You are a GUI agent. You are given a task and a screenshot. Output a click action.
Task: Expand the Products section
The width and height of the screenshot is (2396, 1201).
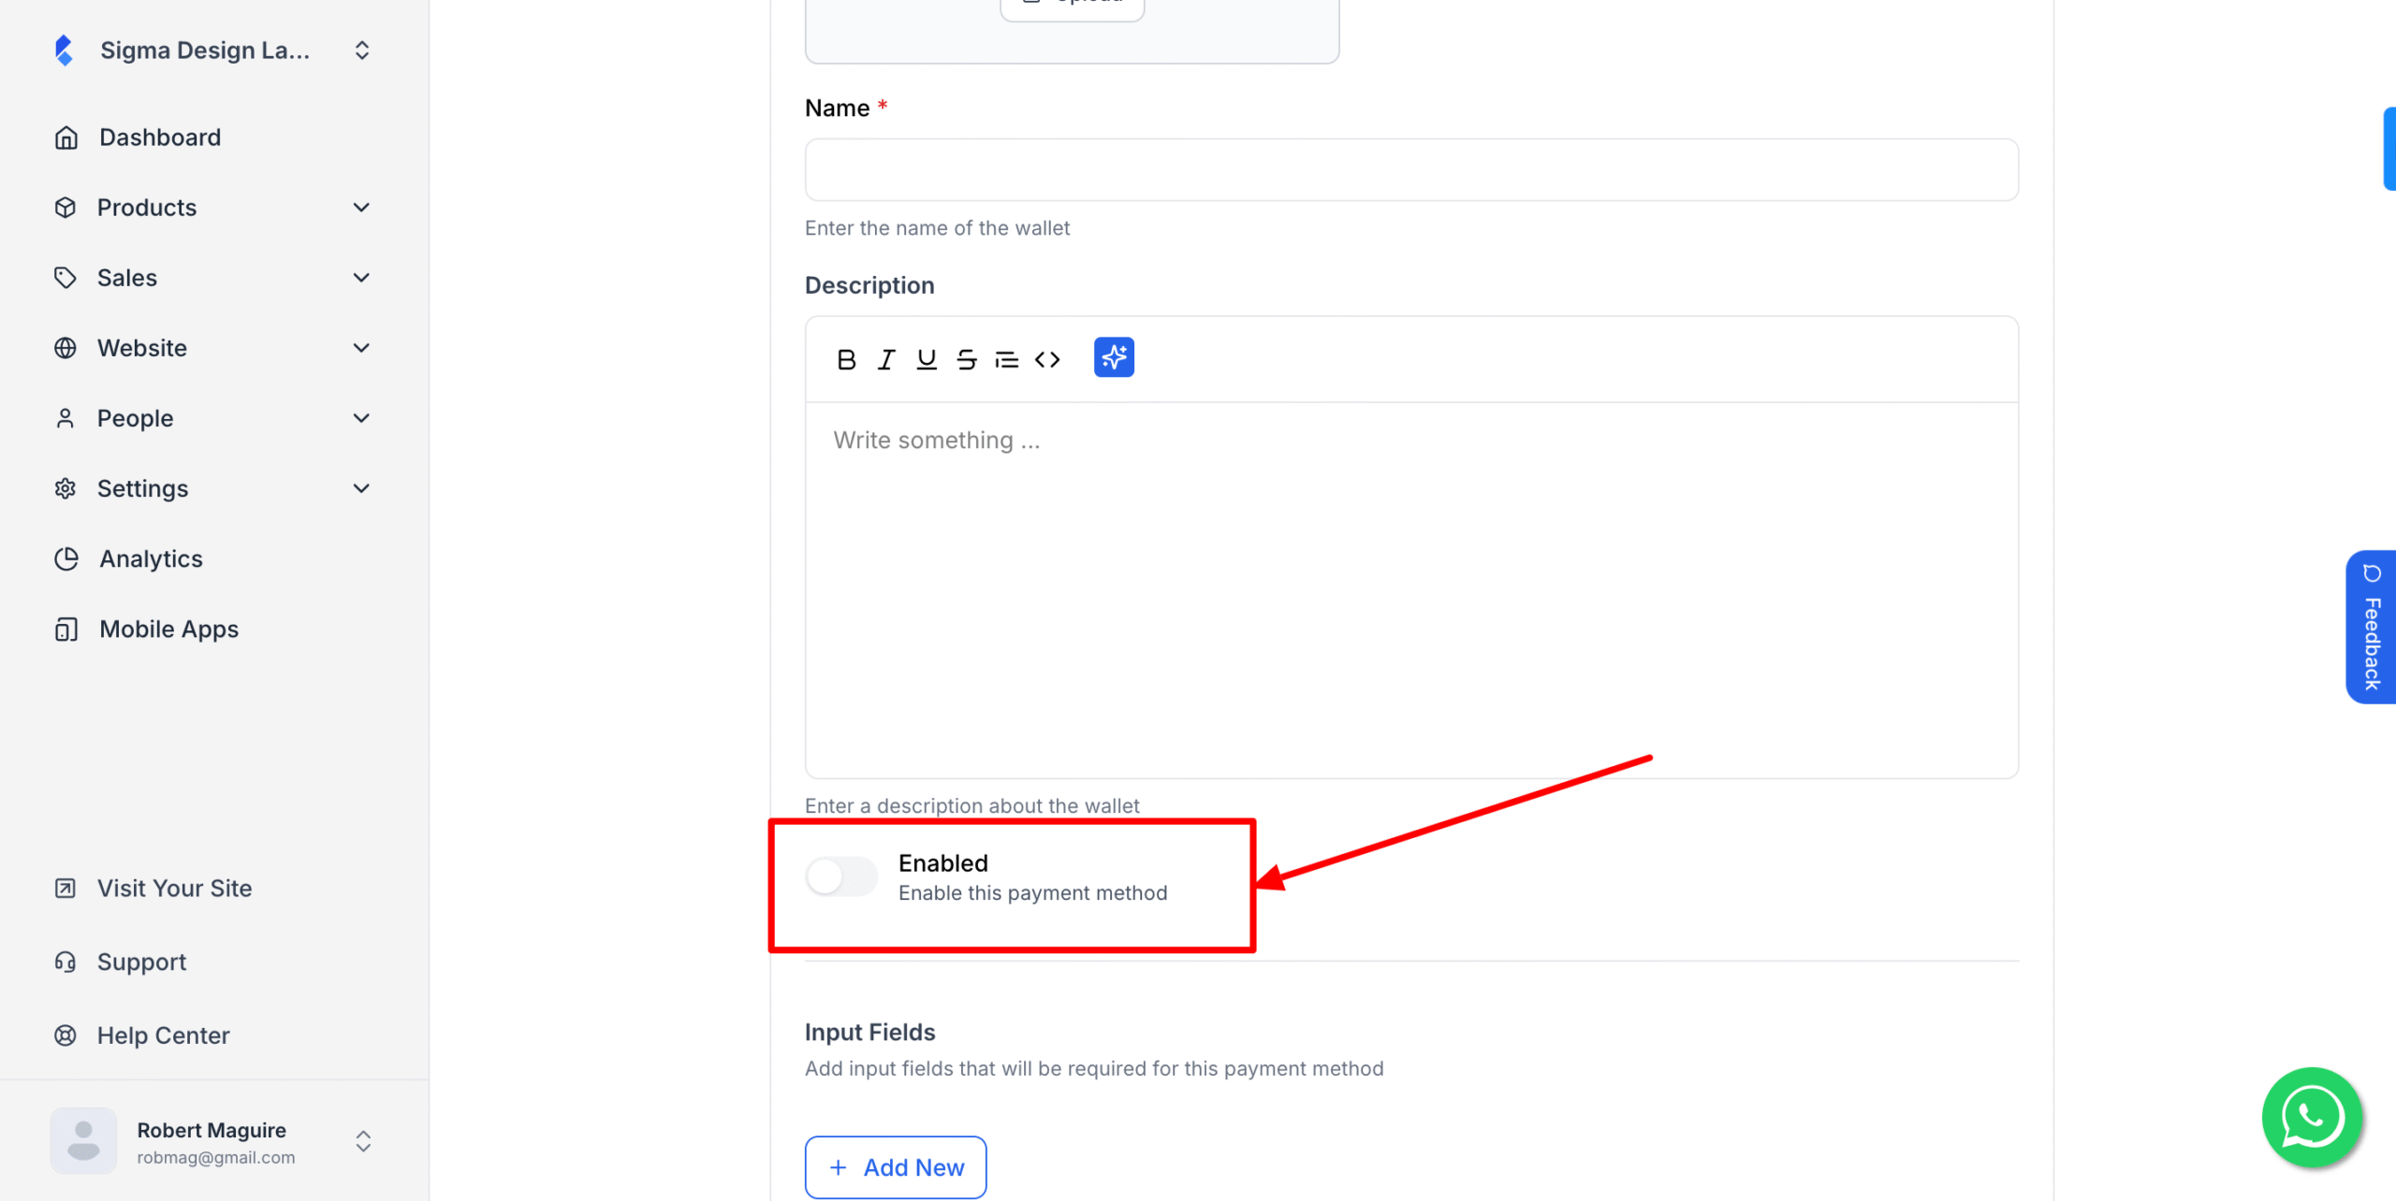tap(362, 207)
